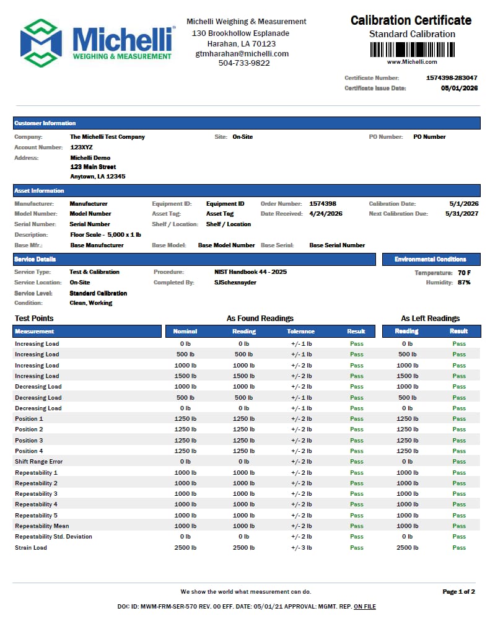The height and width of the screenshot is (621, 490).
Task: Click the barcode under Standard Calibration
Action: tap(412, 50)
